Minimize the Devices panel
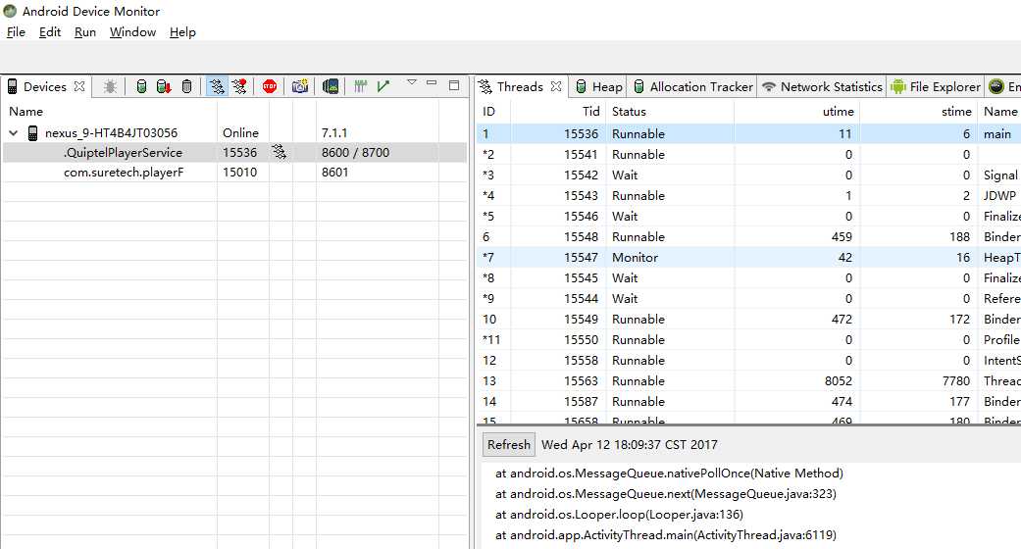The width and height of the screenshot is (1021, 549). pyautogui.click(x=432, y=83)
